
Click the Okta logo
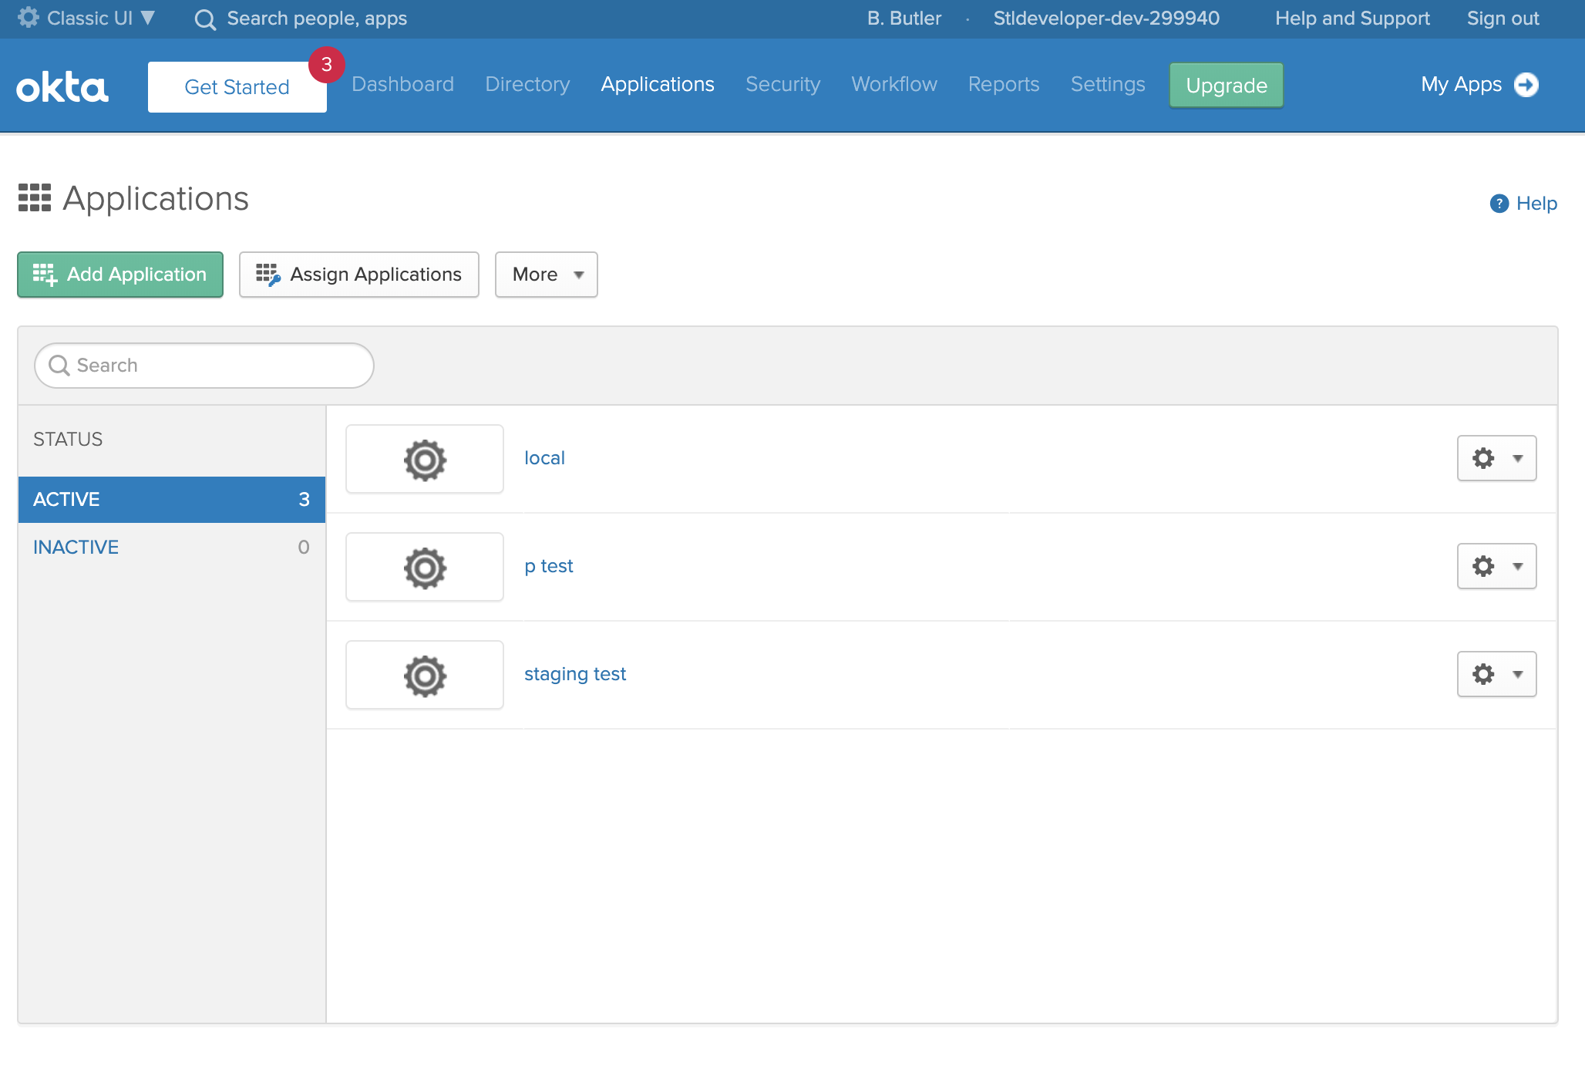tap(62, 87)
